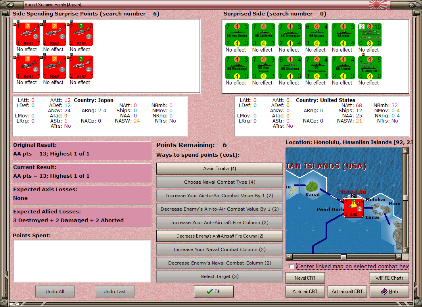422x307 pixels.
Task: Open the Anti-aircraft CRT chart
Action: pos(347,292)
